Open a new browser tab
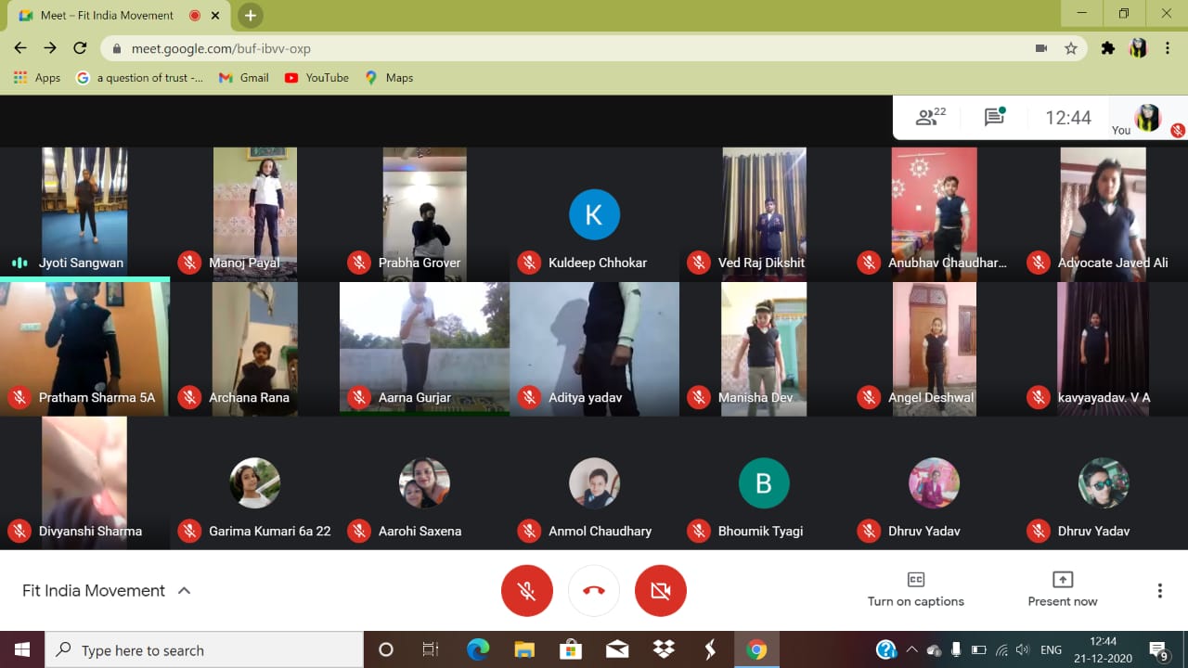The width and height of the screenshot is (1188, 668). point(251,15)
